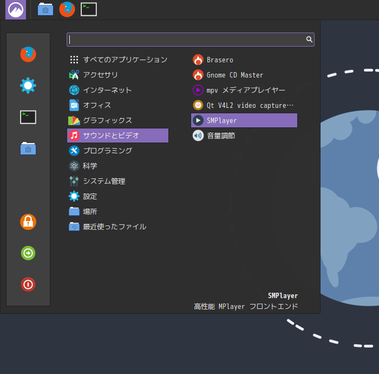Open home folder in favorites sidebar
This screenshot has width=379, height=374.
28,149
